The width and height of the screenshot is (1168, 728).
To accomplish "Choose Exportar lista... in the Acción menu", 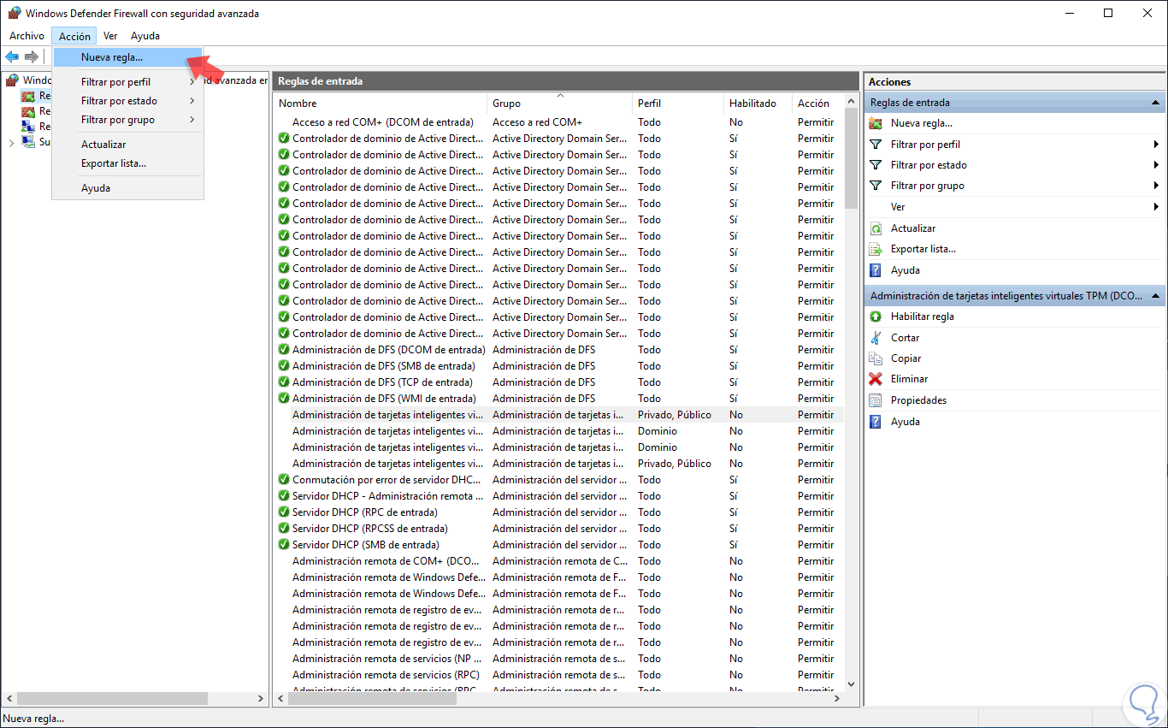I will coord(128,163).
